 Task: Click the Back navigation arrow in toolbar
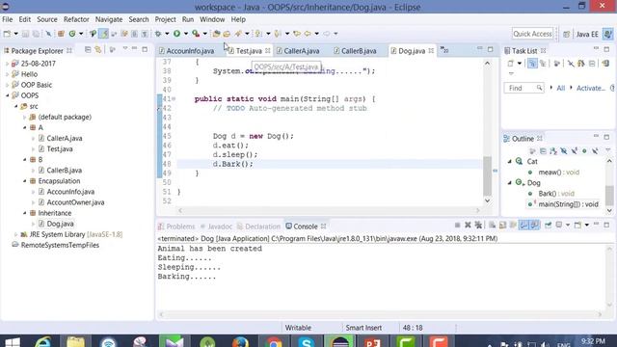coord(308,34)
